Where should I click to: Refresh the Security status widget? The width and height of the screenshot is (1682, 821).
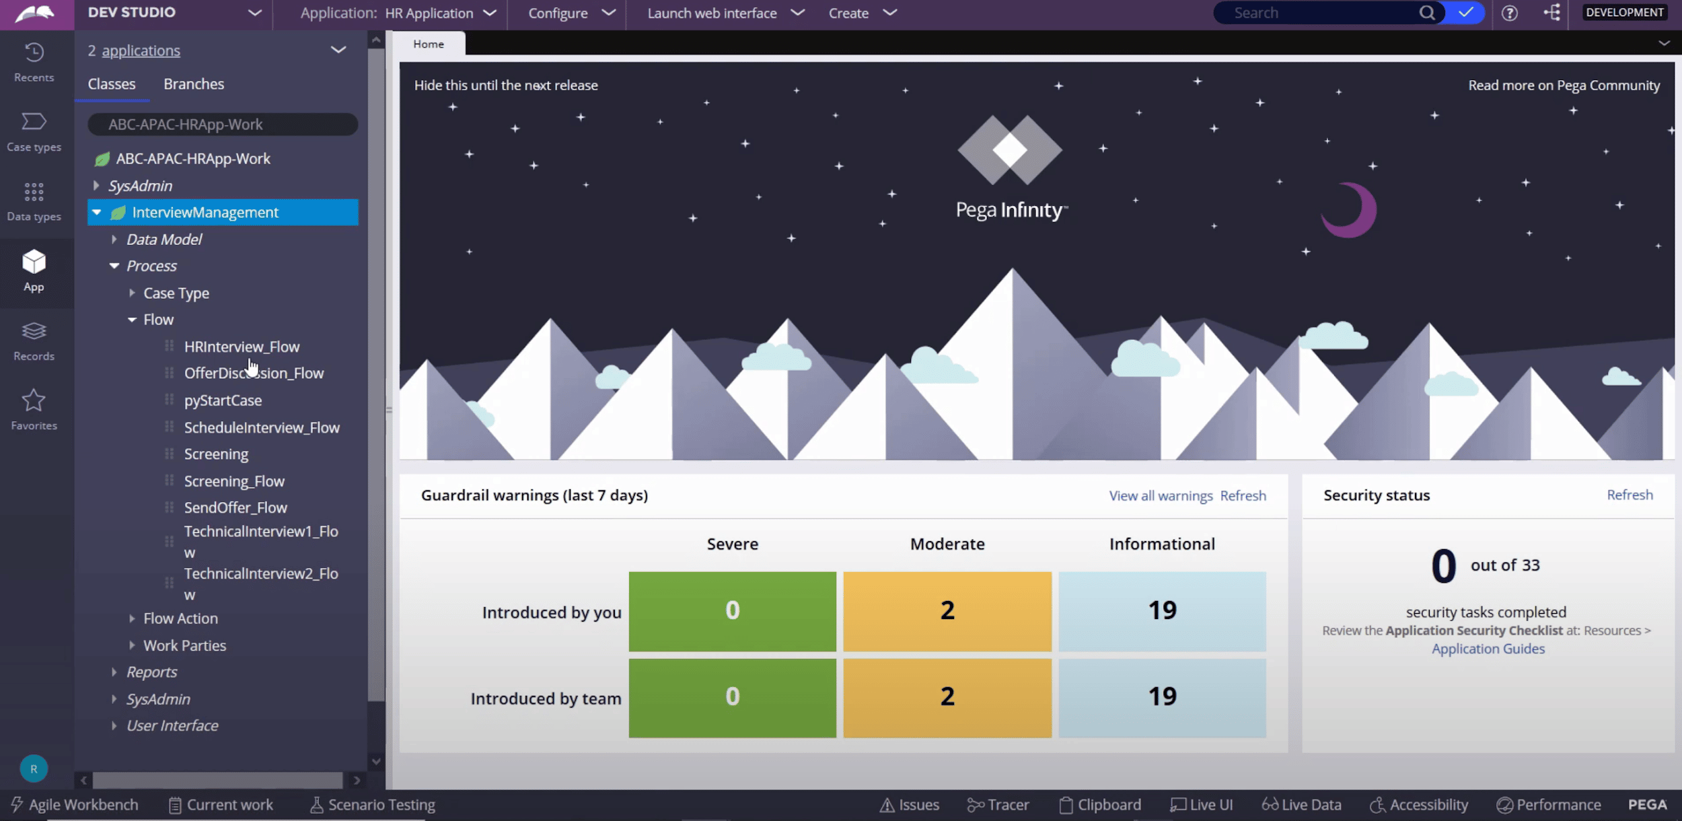(x=1630, y=495)
